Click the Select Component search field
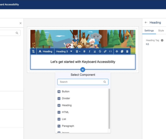This screenshot has height=139, width=166. 83,82
